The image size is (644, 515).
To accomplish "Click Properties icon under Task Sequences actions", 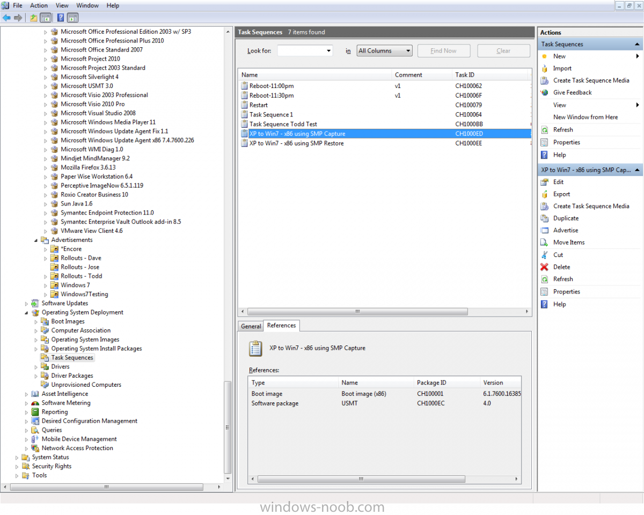I will click(x=544, y=143).
